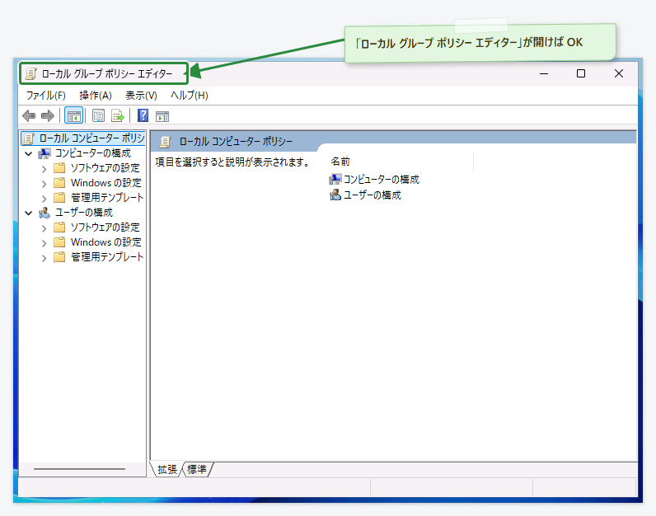Viewport: 656px width, 516px height.
Task: Click the scroll icon of the tree root node
Action: tap(29, 138)
